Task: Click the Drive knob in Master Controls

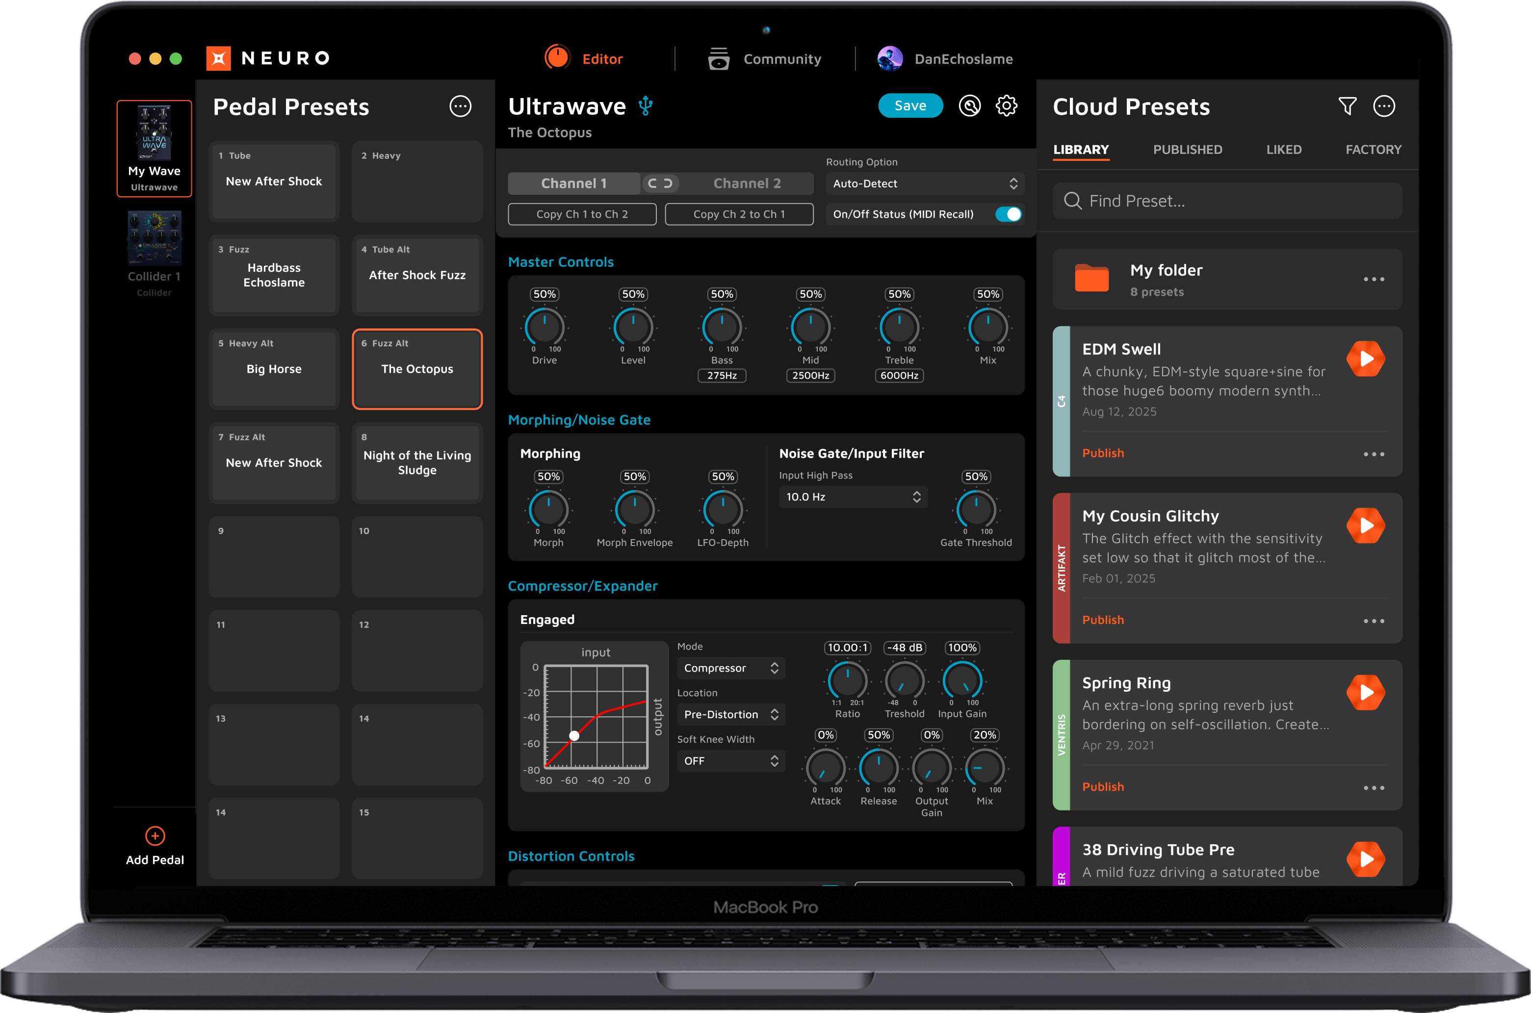Action: (545, 328)
